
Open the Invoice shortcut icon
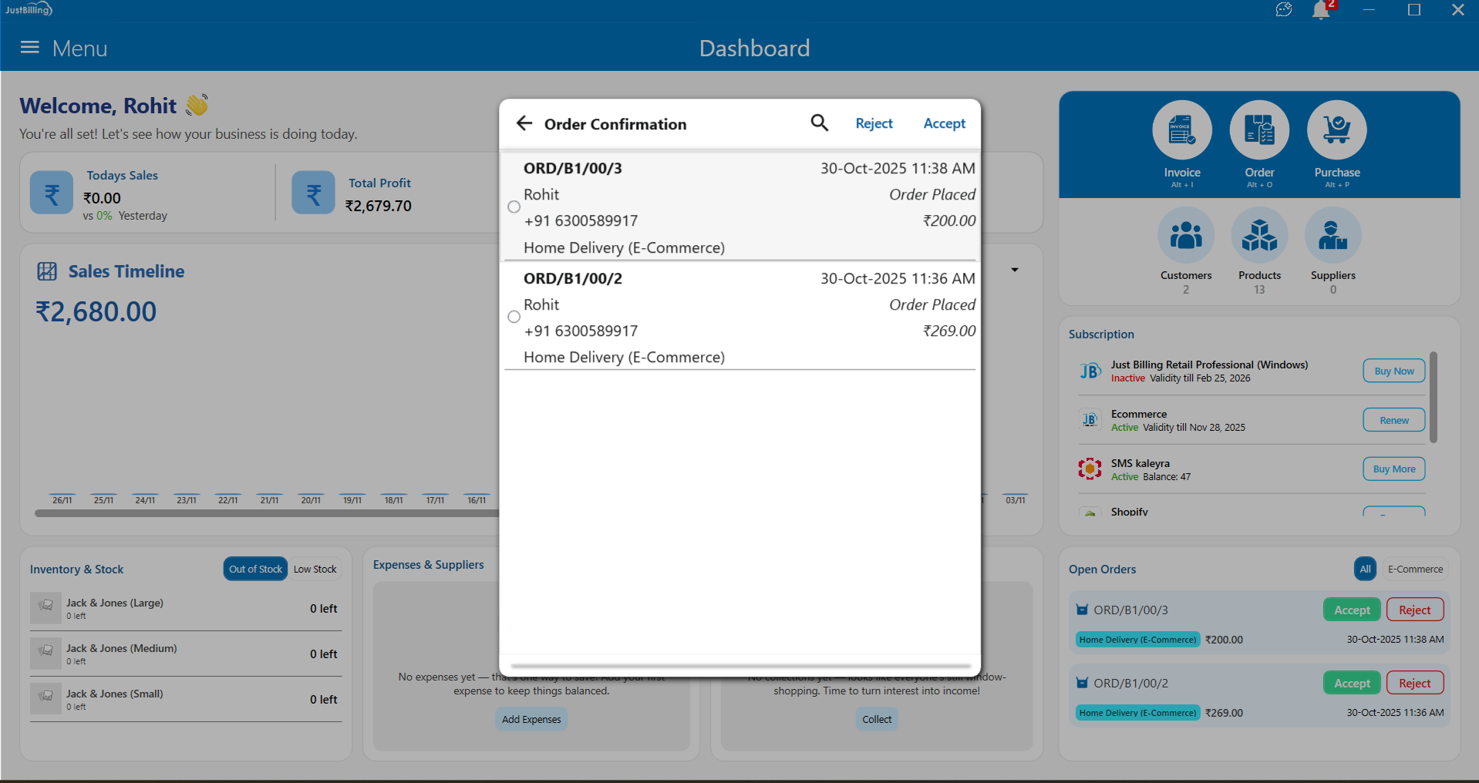(x=1181, y=130)
